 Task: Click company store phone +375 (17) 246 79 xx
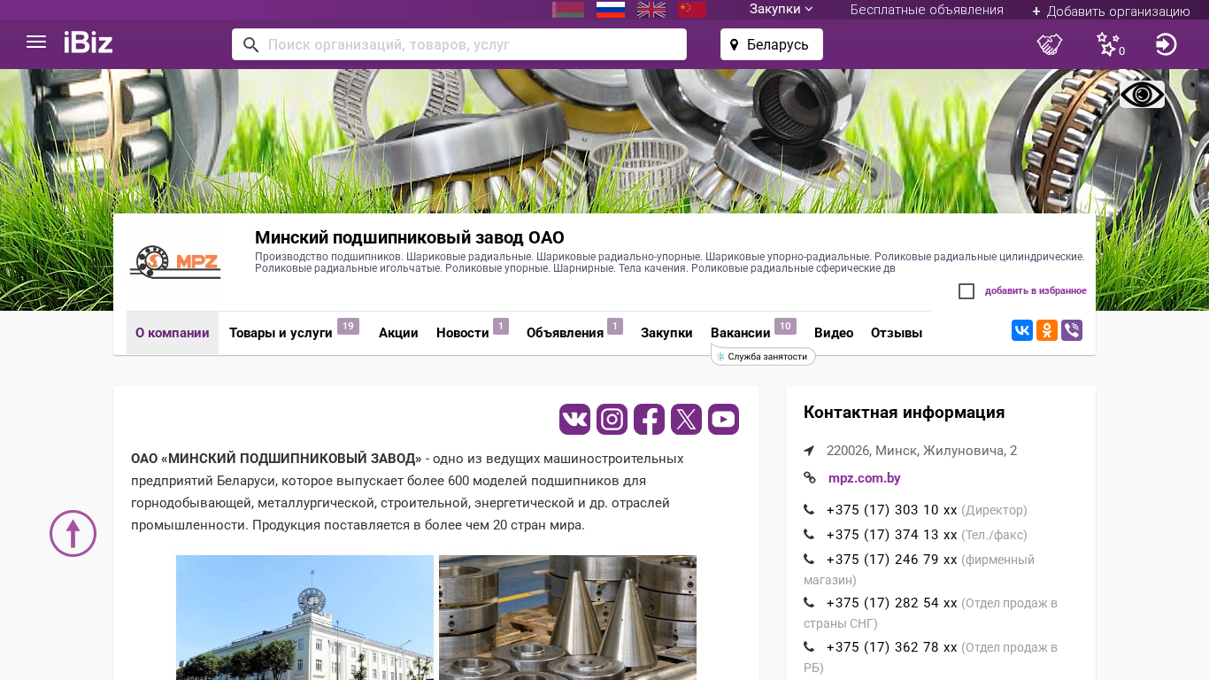[x=892, y=560]
